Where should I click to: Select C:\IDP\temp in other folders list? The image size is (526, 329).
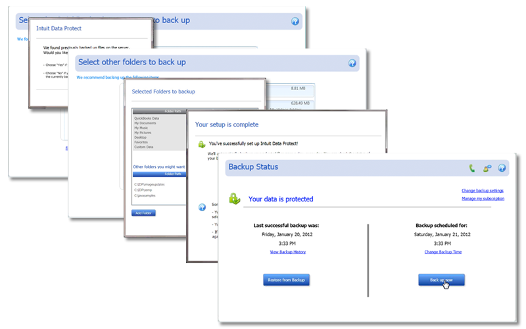point(143,190)
